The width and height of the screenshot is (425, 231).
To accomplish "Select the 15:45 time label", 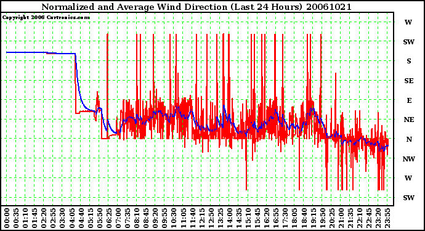I will click(x=257, y=218).
